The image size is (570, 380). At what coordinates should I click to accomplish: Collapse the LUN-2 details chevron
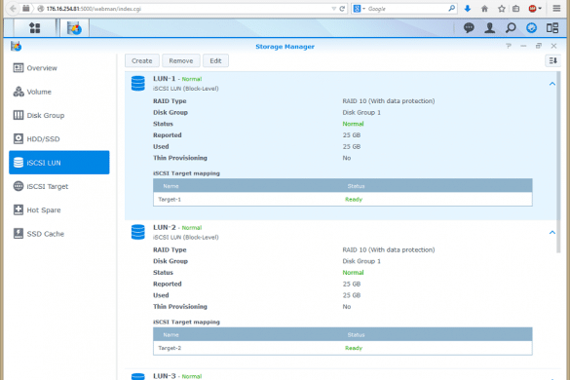[x=552, y=233]
